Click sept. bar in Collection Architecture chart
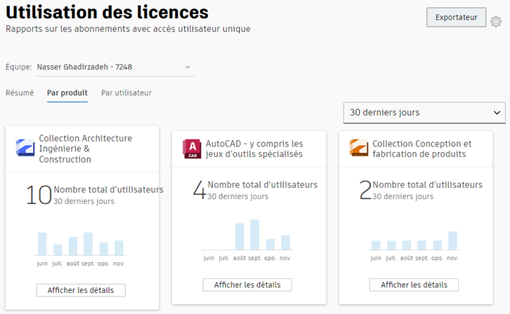 pyautogui.click(x=88, y=244)
